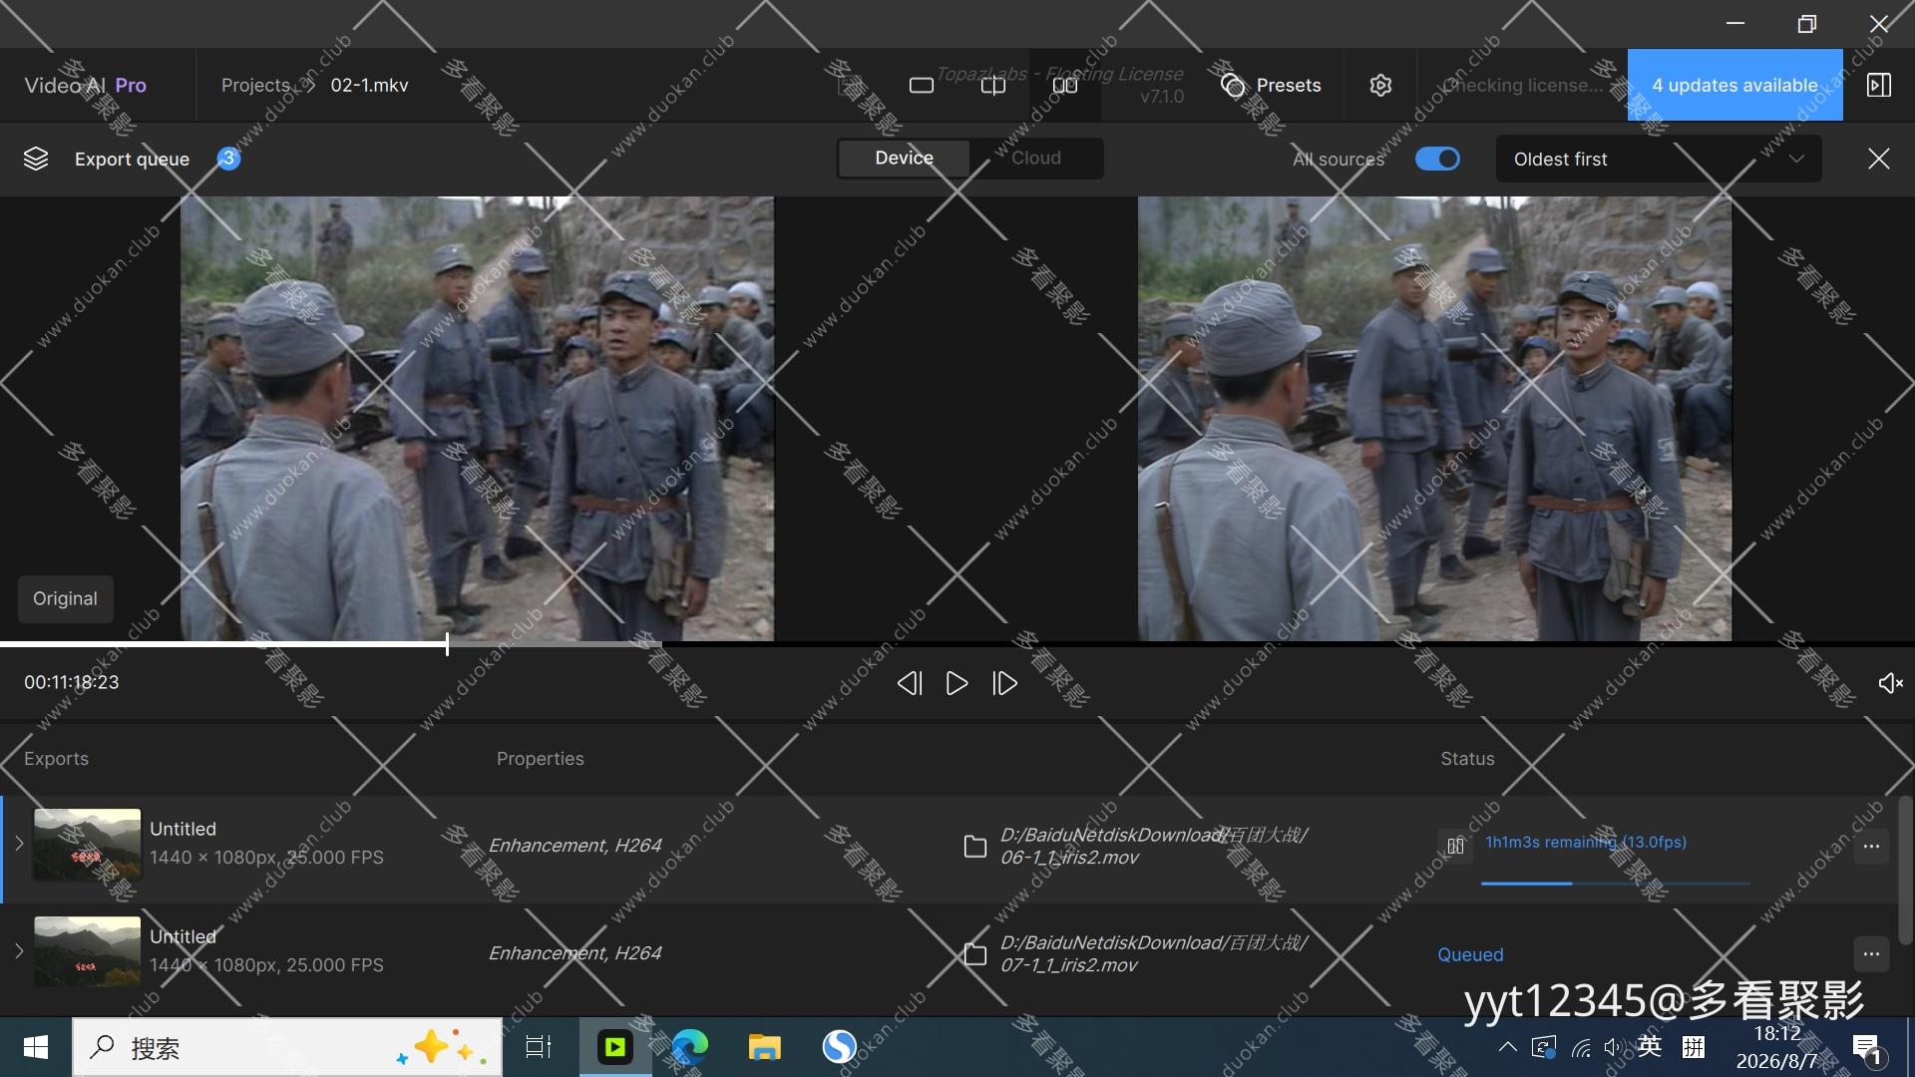
Task: Open Microsoft Edge from the taskbar
Action: point(689,1047)
